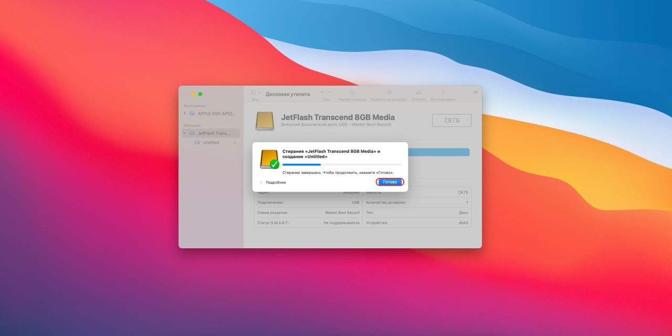The image size is (672, 336).
Task: Click the add volume plus icon
Action: 322,92
